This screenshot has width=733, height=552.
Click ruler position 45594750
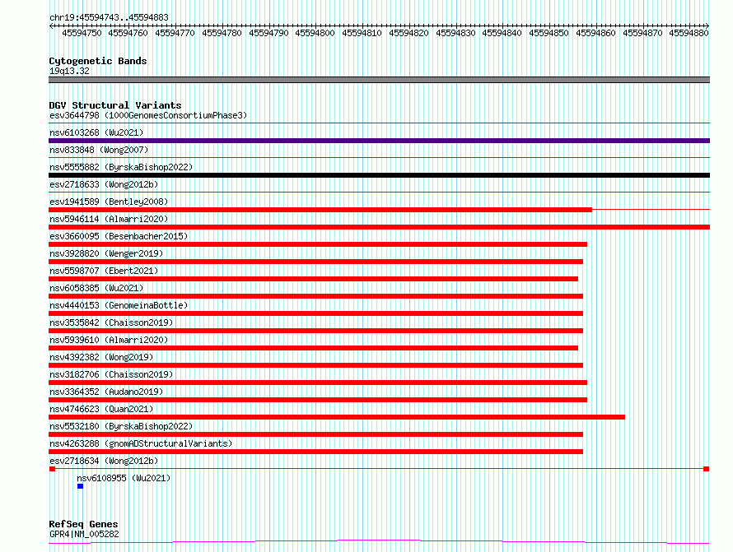82,33
